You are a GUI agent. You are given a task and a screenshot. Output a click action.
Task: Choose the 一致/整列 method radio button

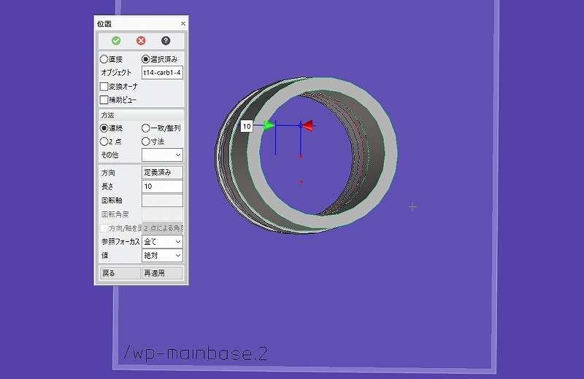click(x=146, y=128)
